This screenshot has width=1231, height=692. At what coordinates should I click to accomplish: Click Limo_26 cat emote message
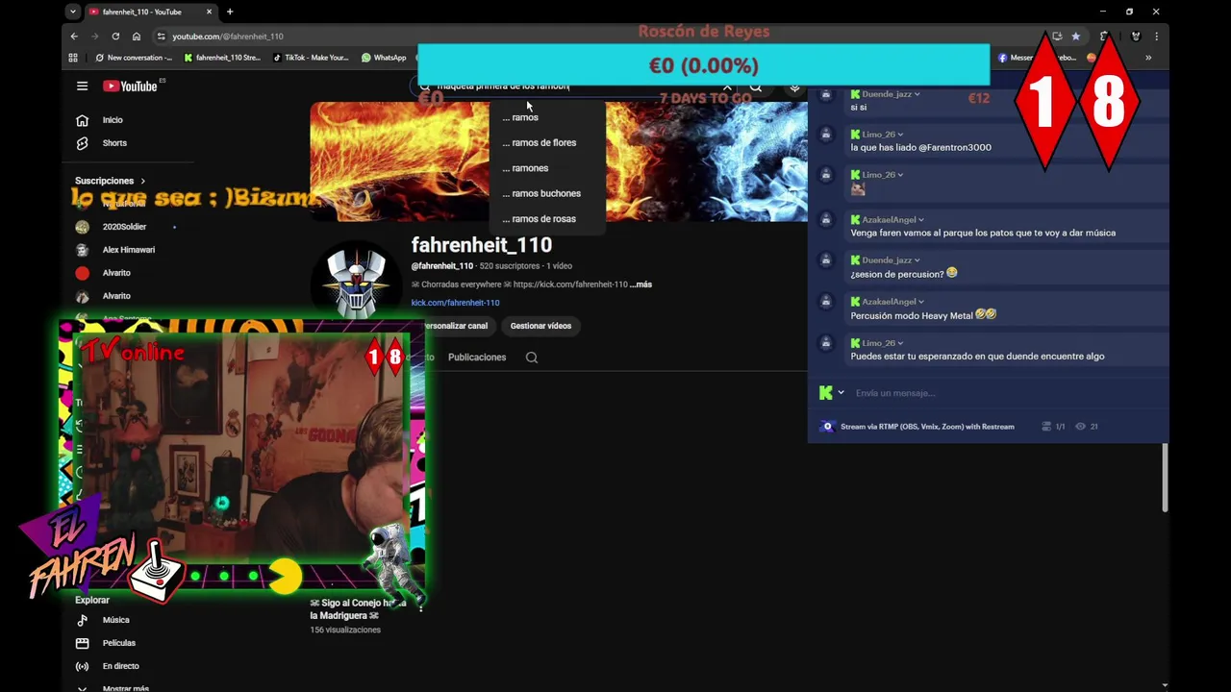pyautogui.click(x=858, y=189)
